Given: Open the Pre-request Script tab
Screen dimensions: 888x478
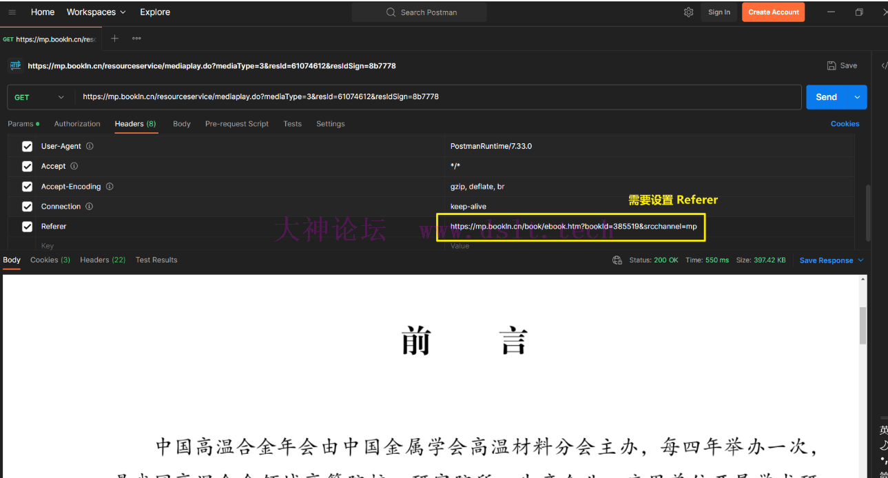Looking at the screenshot, I should 237,124.
